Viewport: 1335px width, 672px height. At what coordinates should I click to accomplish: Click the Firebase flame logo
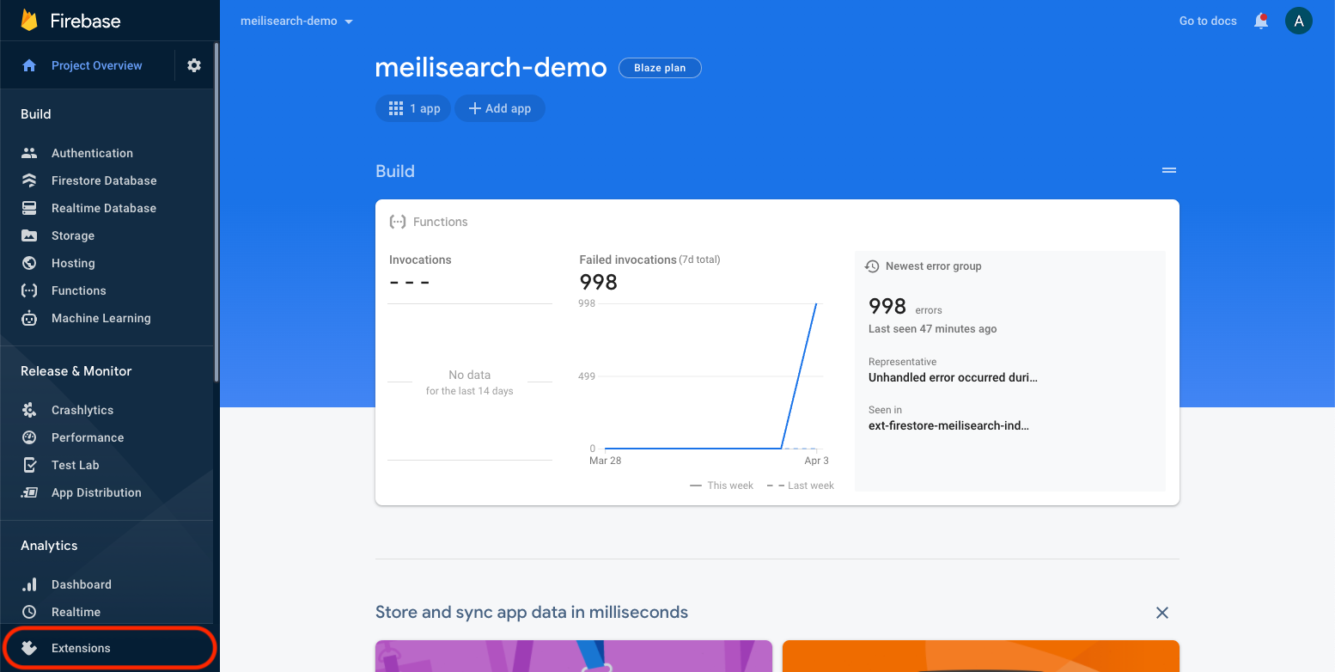[29, 21]
